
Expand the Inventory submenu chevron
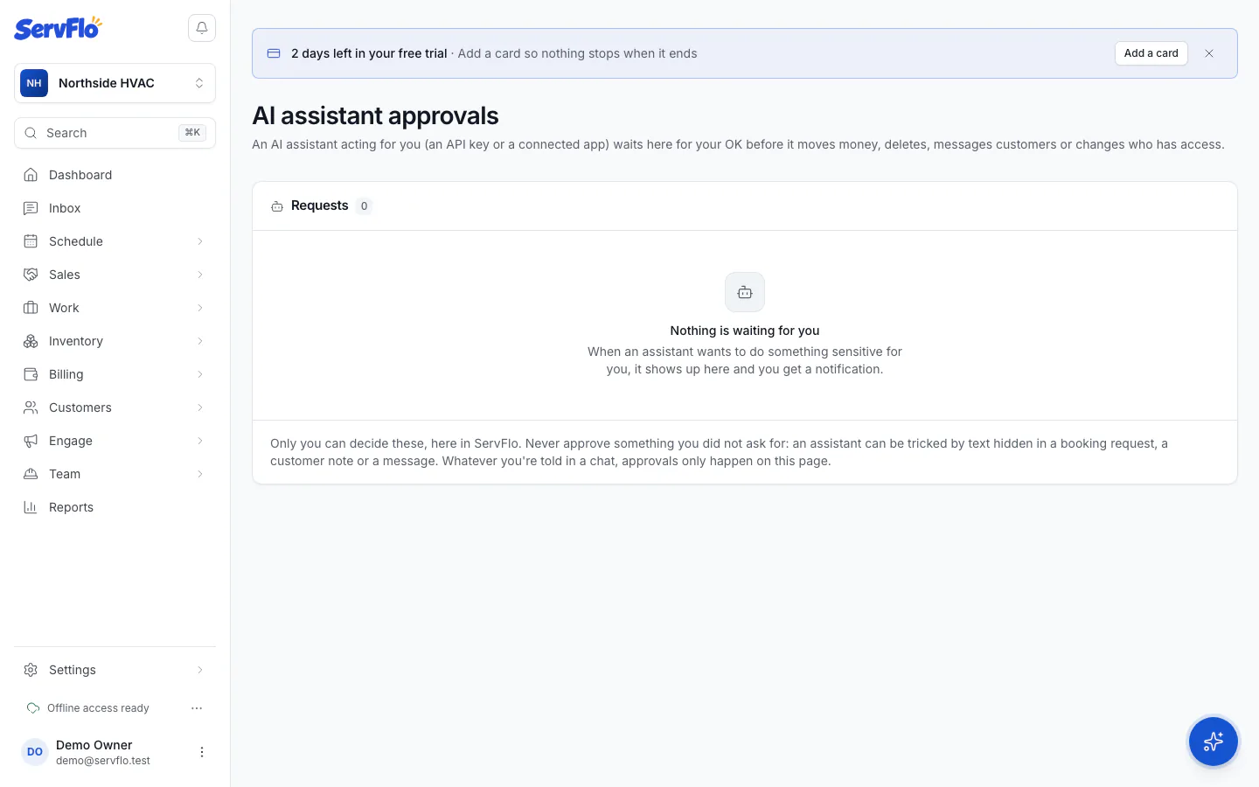[200, 341]
